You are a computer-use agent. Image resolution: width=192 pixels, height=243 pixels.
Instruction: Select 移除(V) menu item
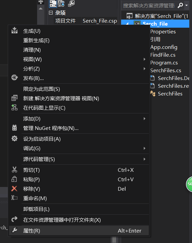(79, 189)
